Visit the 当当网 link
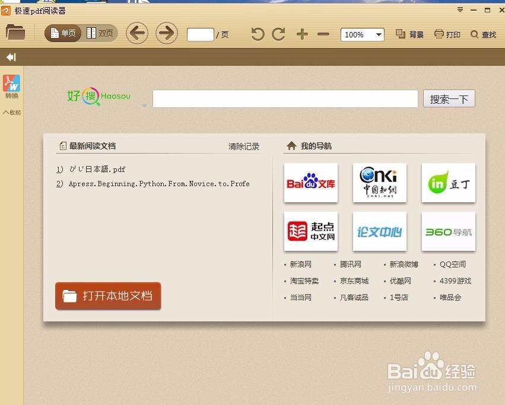 [300, 298]
